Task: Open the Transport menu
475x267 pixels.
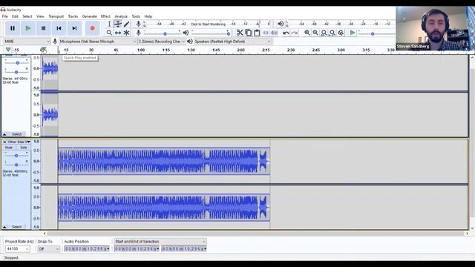Action: [56, 16]
